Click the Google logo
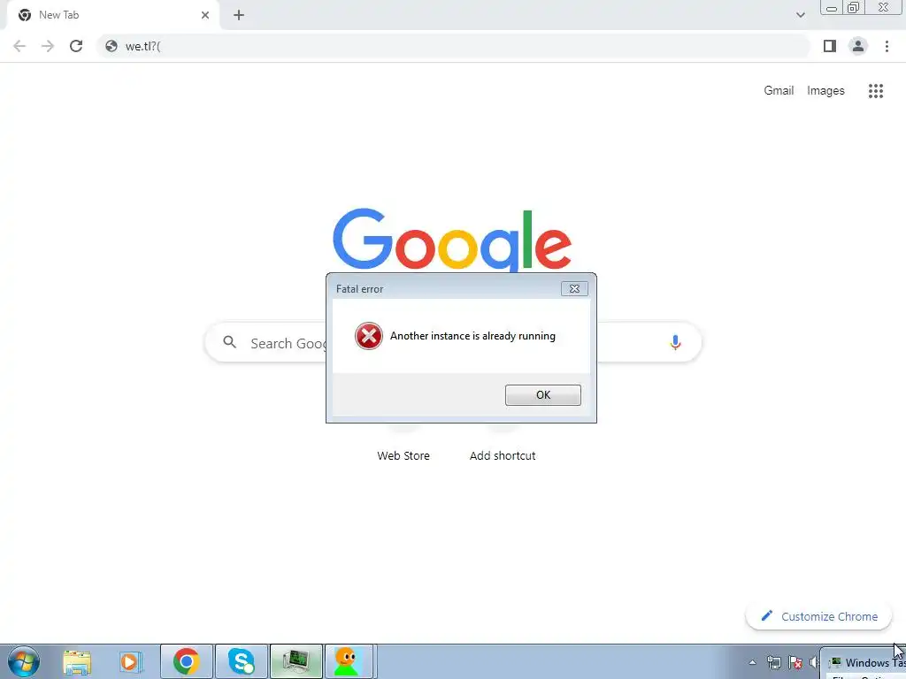This screenshot has width=906, height=679. (452, 240)
